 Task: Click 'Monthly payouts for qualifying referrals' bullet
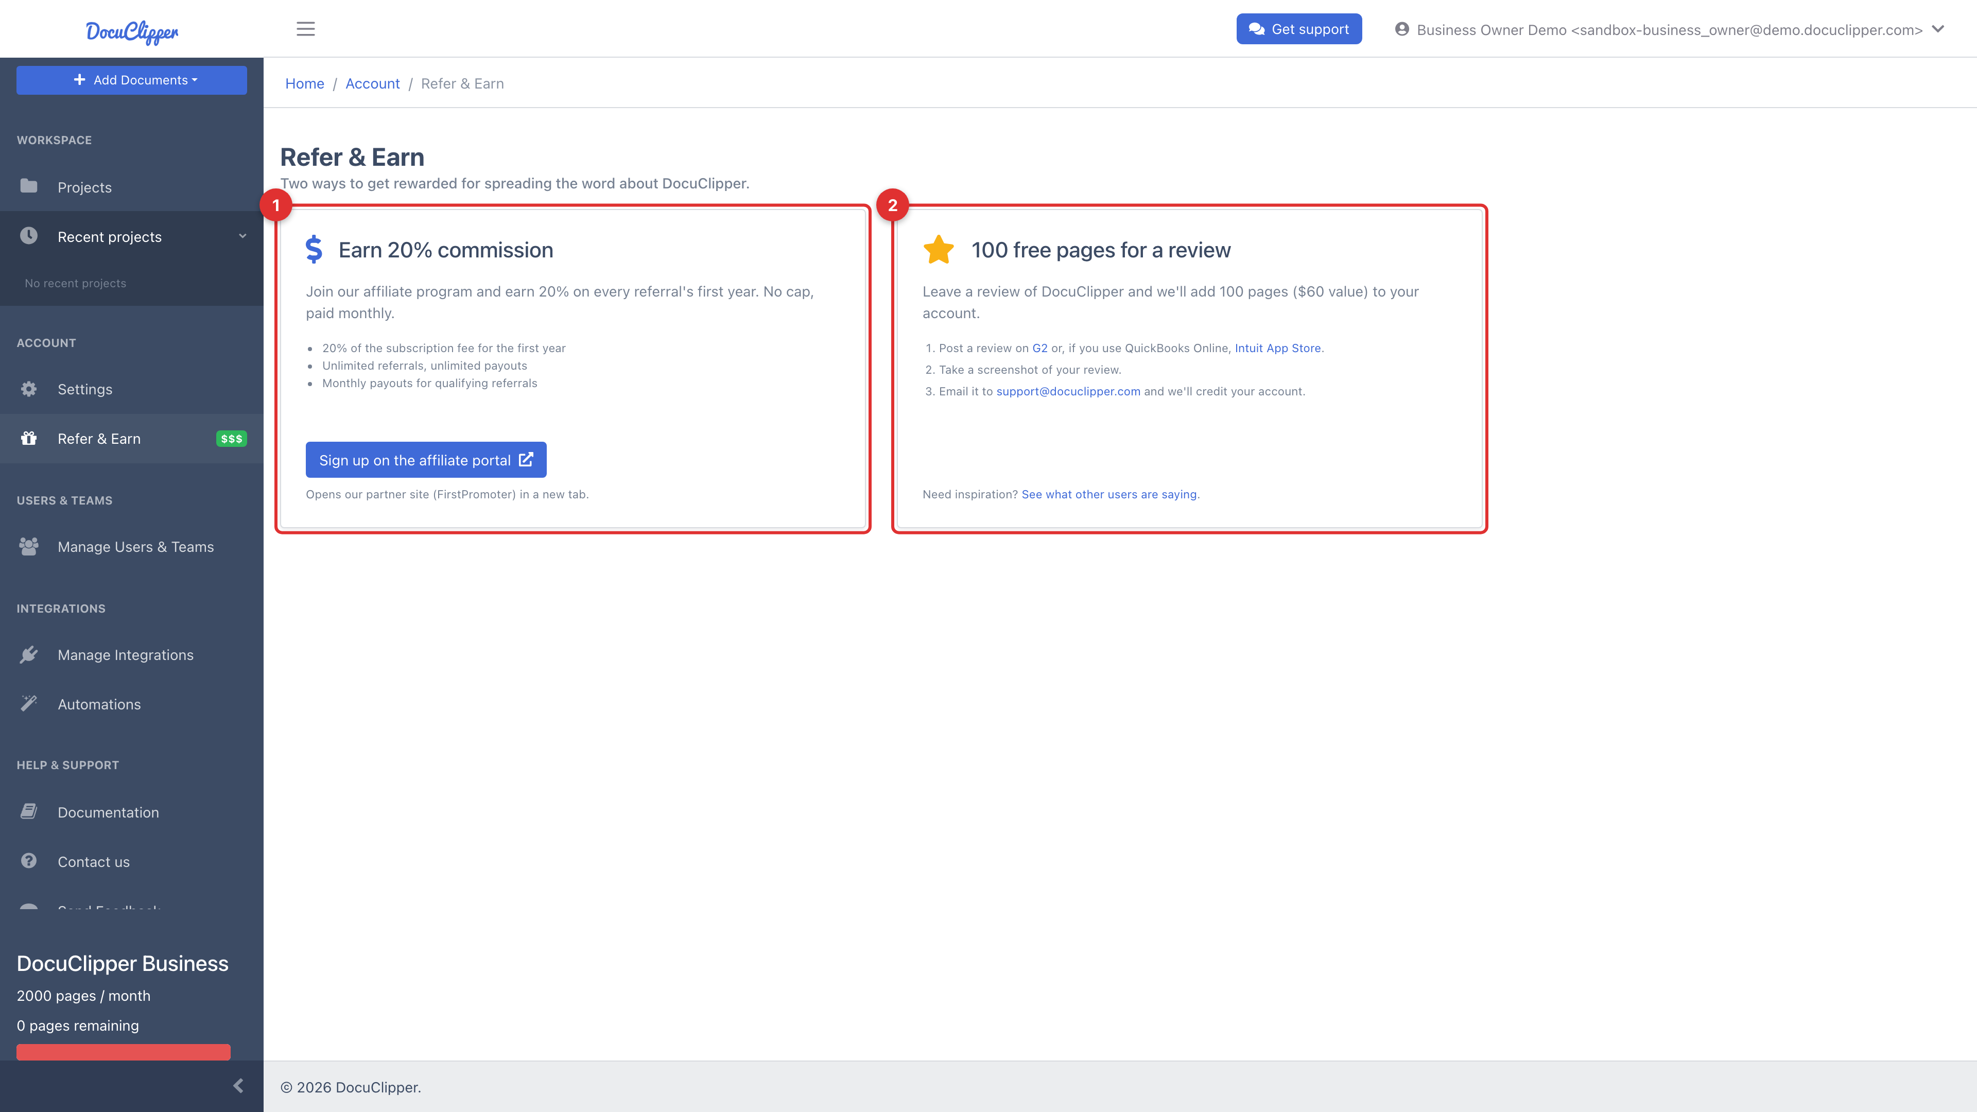click(x=430, y=384)
